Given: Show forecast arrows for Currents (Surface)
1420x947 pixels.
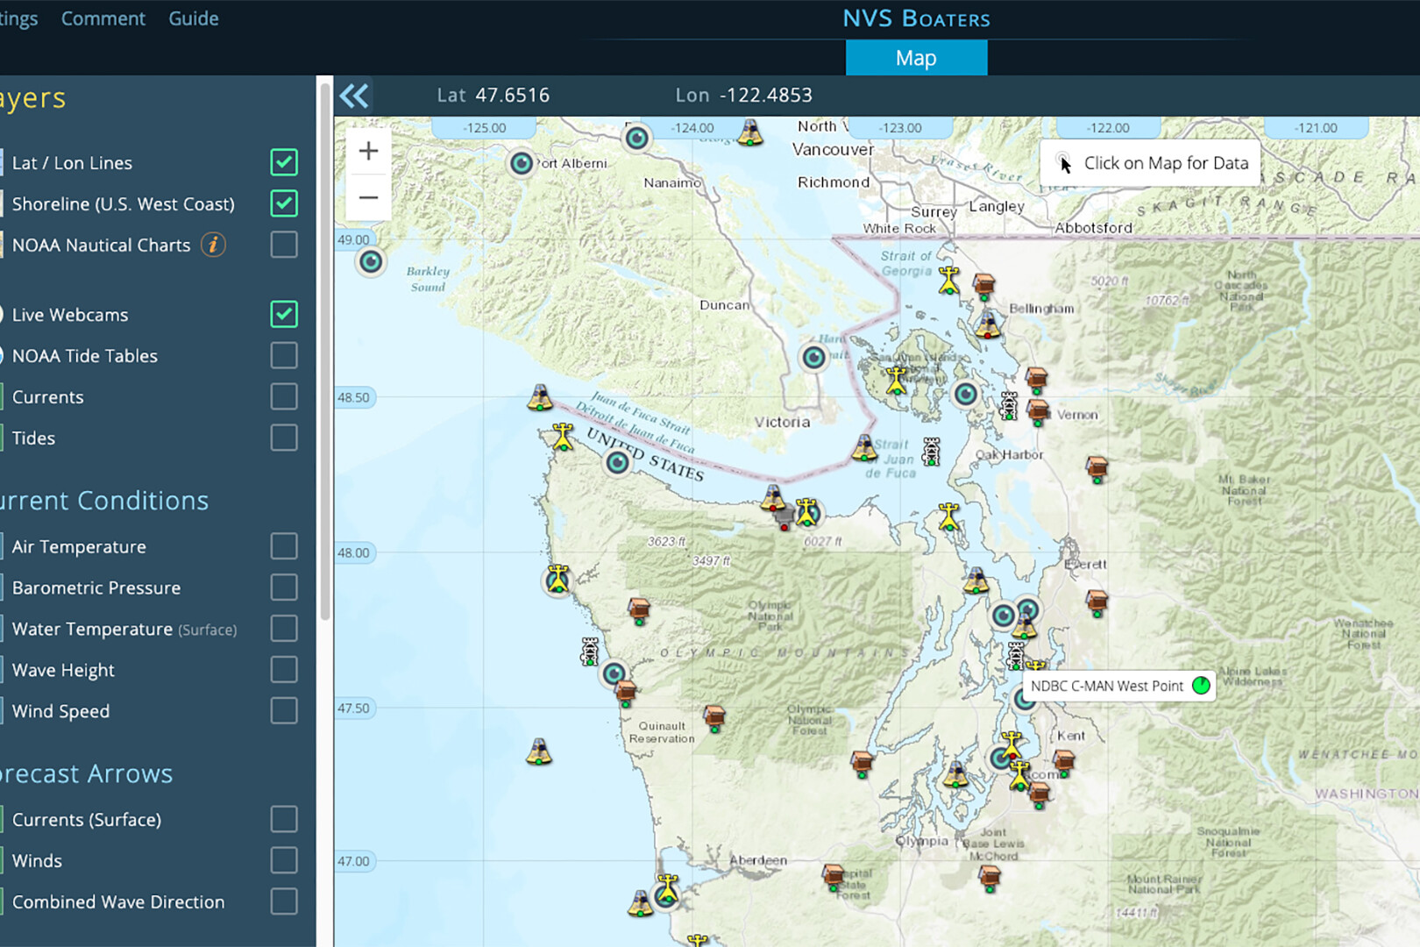Looking at the screenshot, I should 284,819.
